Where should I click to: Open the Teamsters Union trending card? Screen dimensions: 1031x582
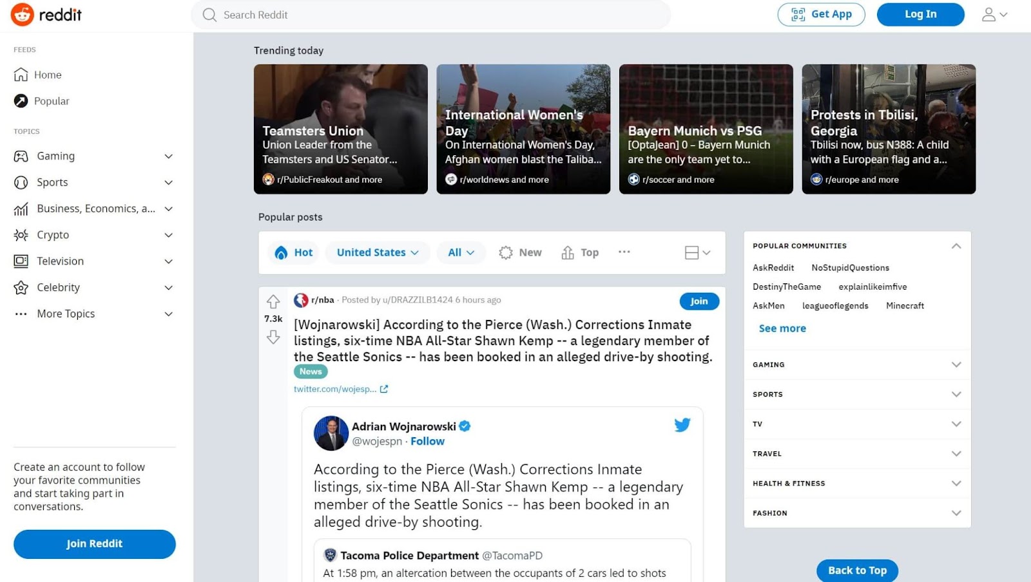[341, 129]
